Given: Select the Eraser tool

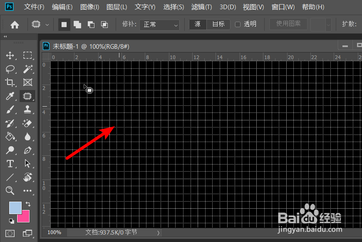Looking at the screenshot, I should coord(27,123).
